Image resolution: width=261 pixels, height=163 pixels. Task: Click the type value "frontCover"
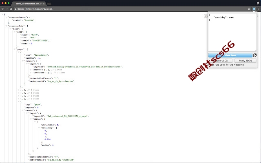click(41, 55)
